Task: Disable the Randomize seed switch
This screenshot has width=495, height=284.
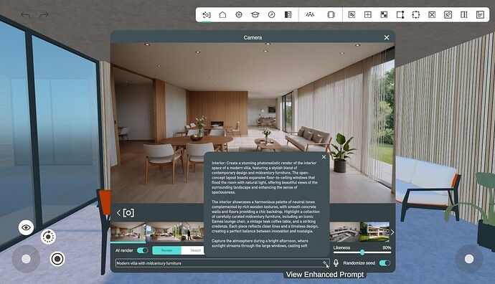Action: (x=385, y=263)
